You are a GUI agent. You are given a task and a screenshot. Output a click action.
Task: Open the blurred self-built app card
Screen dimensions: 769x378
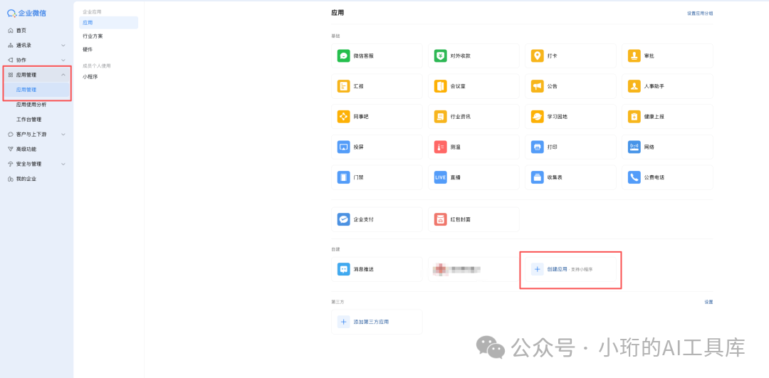pos(474,269)
